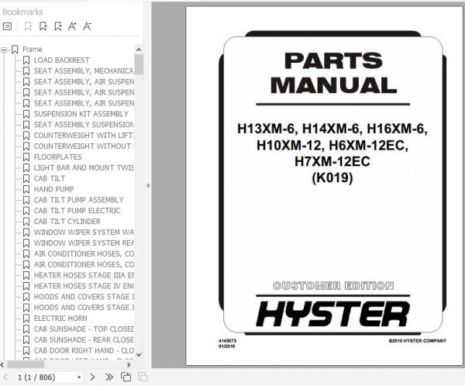Click the greyed-out go to next view icon
The height and width of the screenshot is (386, 465).
143,377
